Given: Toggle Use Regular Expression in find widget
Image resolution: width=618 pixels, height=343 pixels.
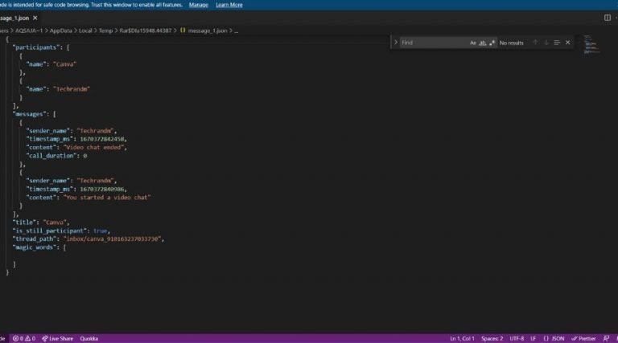Looking at the screenshot, I should pos(492,43).
